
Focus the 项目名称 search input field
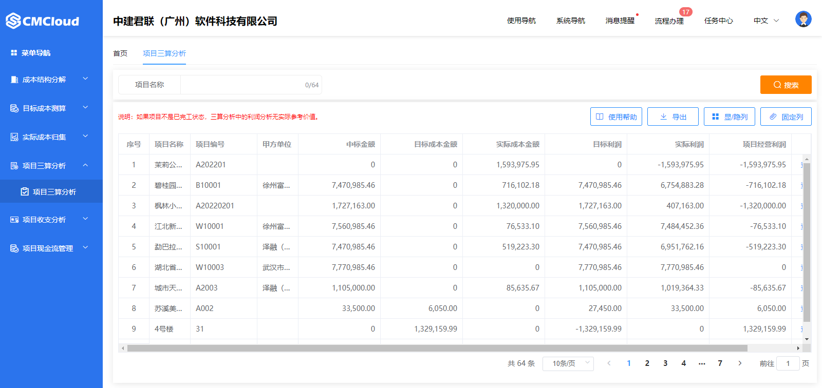click(251, 85)
